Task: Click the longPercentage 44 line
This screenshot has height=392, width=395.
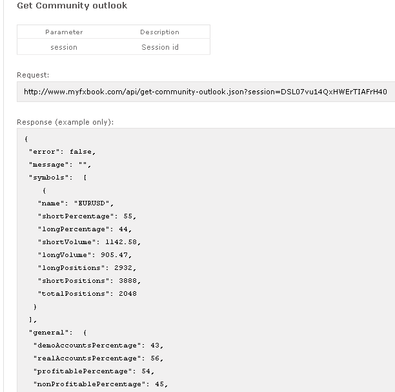Action: (x=85, y=229)
